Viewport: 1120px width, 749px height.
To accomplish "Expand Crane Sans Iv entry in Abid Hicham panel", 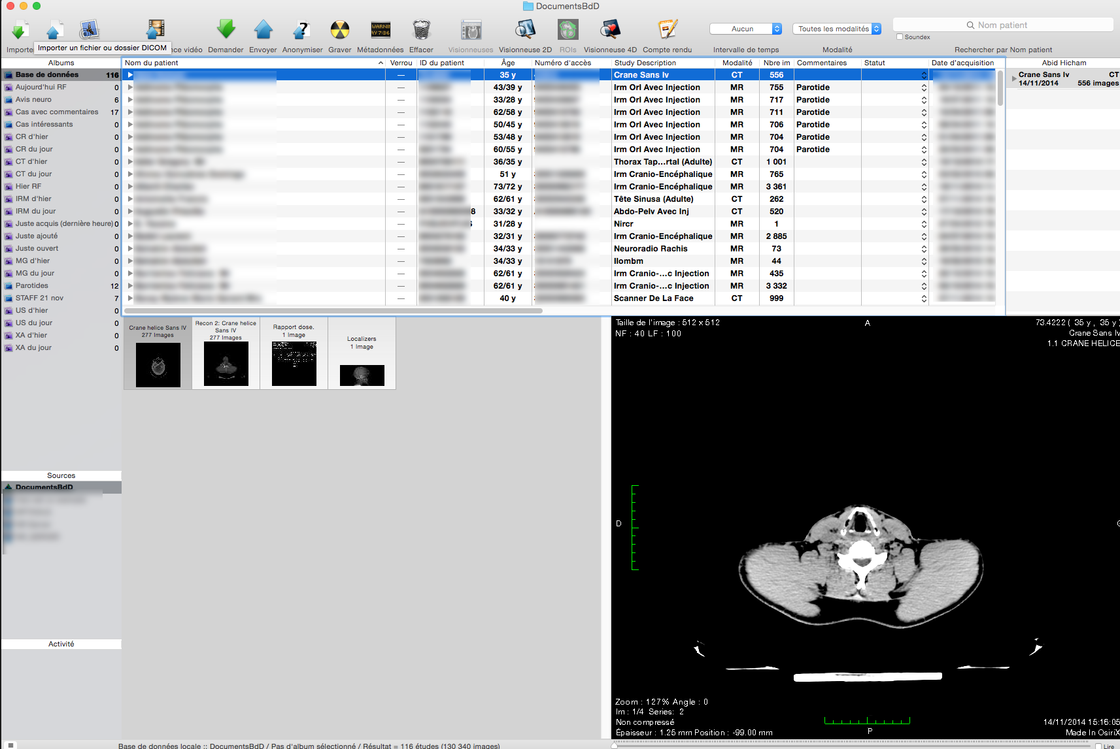I will point(1014,78).
